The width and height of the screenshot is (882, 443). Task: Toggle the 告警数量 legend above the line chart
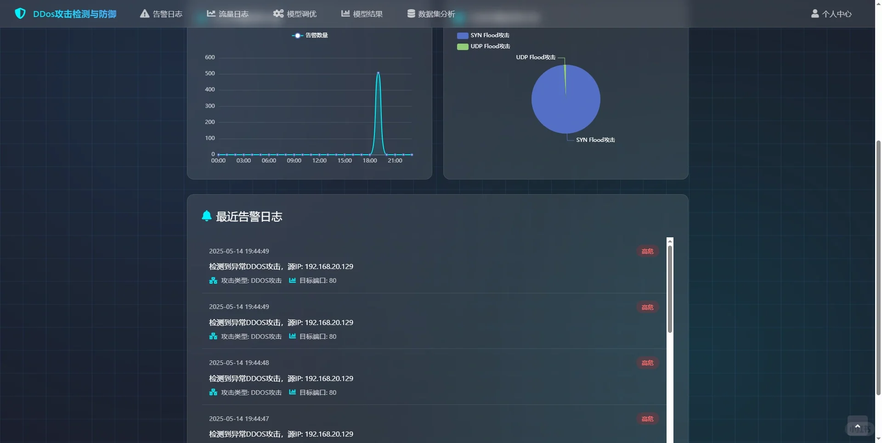pos(310,35)
